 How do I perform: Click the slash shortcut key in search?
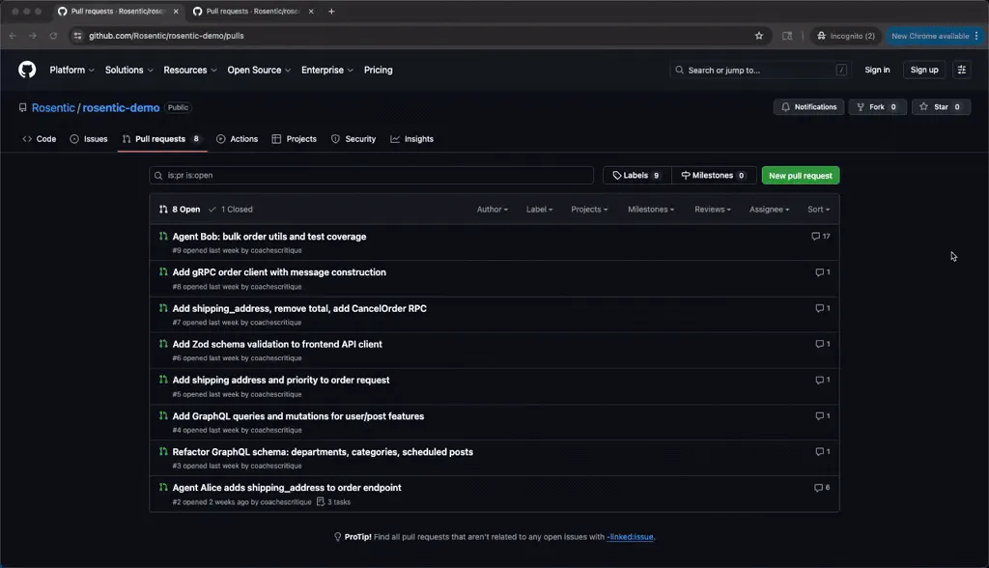(841, 71)
